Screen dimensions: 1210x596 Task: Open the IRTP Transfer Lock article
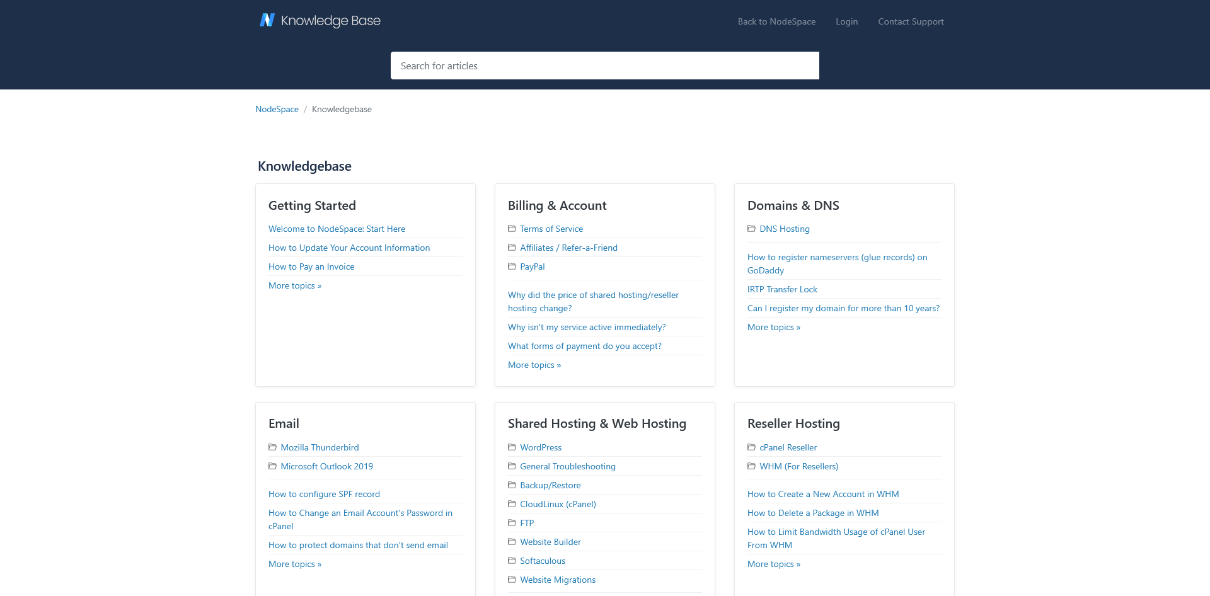(x=782, y=289)
